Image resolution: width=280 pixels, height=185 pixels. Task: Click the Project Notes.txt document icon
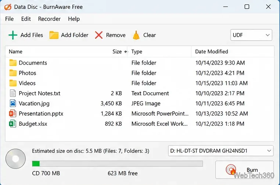(x=13, y=93)
